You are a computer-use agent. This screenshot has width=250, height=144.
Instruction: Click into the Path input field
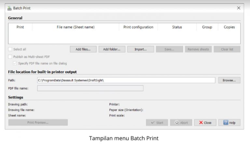(126, 80)
